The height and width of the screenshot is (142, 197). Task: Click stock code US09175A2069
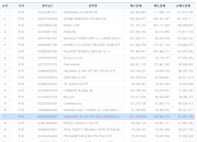[x=47, y=19]
